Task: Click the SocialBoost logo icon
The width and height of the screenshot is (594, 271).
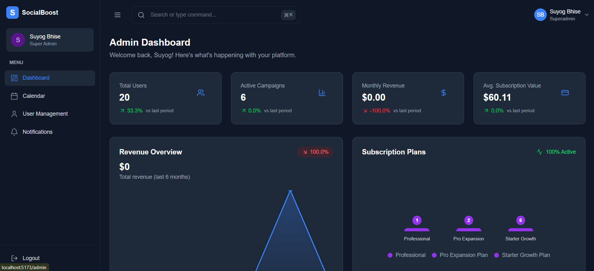Action: coord(12,12)
